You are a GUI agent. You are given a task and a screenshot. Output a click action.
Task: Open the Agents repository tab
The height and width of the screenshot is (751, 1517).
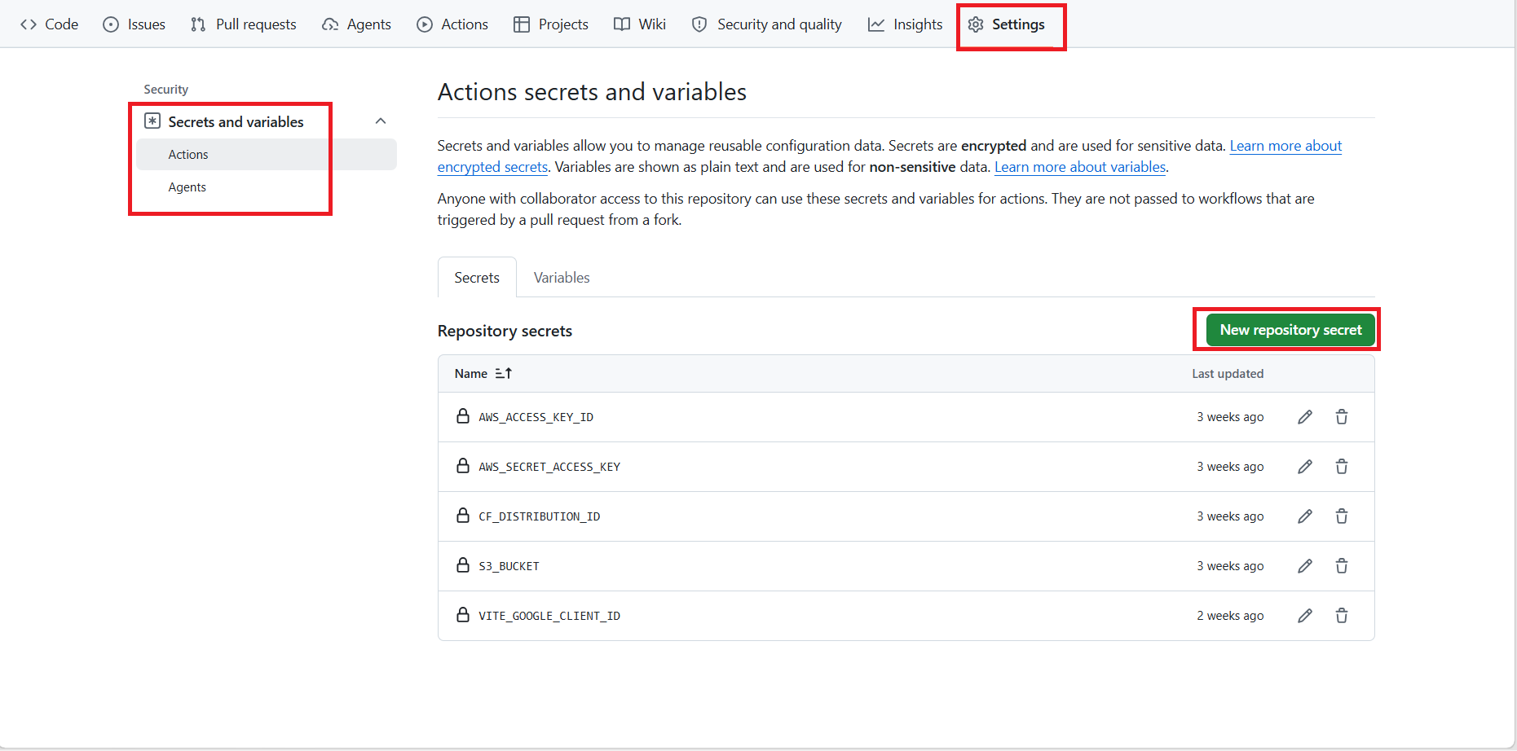pyautogui.click(x=357, y=24)
